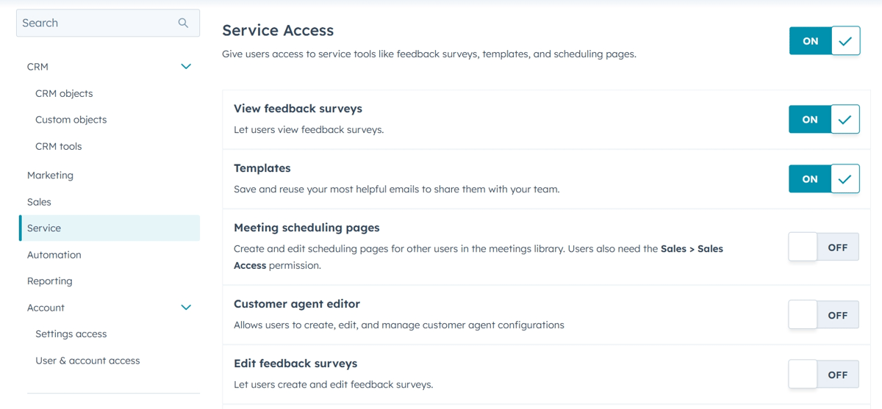The image size is (882, 409).
Task: Go to Marketing permissions section
Action: [x=50, y=175]
